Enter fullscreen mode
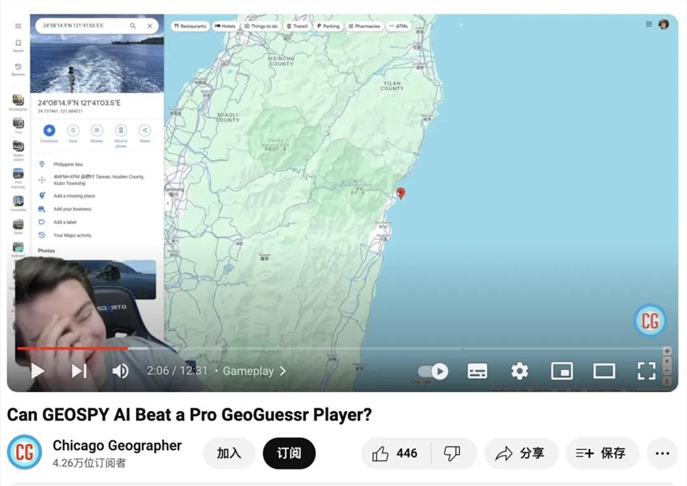Screen dimensions: 687x486 pos(646,371)
